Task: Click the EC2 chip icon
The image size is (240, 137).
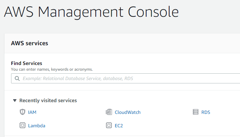Action: (x=109, y=126)
